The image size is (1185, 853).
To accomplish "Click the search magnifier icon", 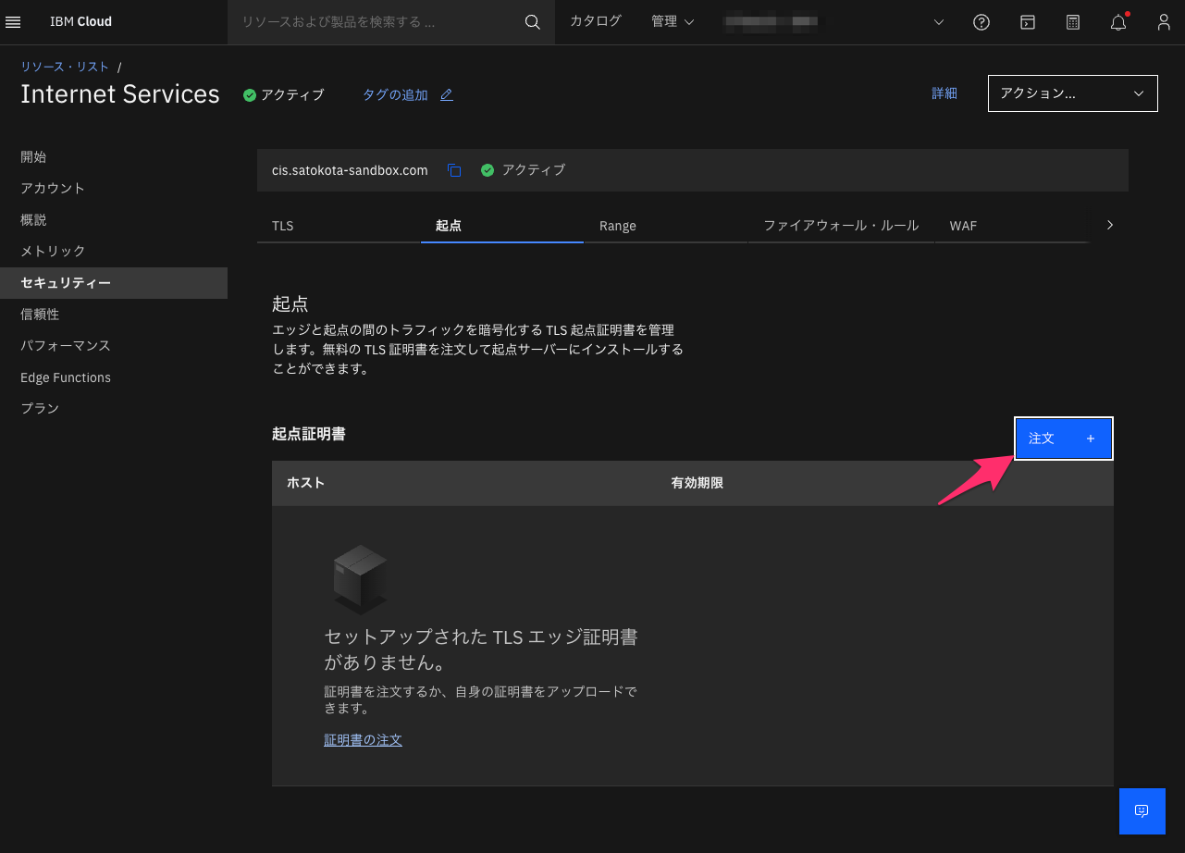I will pos(532,22).
